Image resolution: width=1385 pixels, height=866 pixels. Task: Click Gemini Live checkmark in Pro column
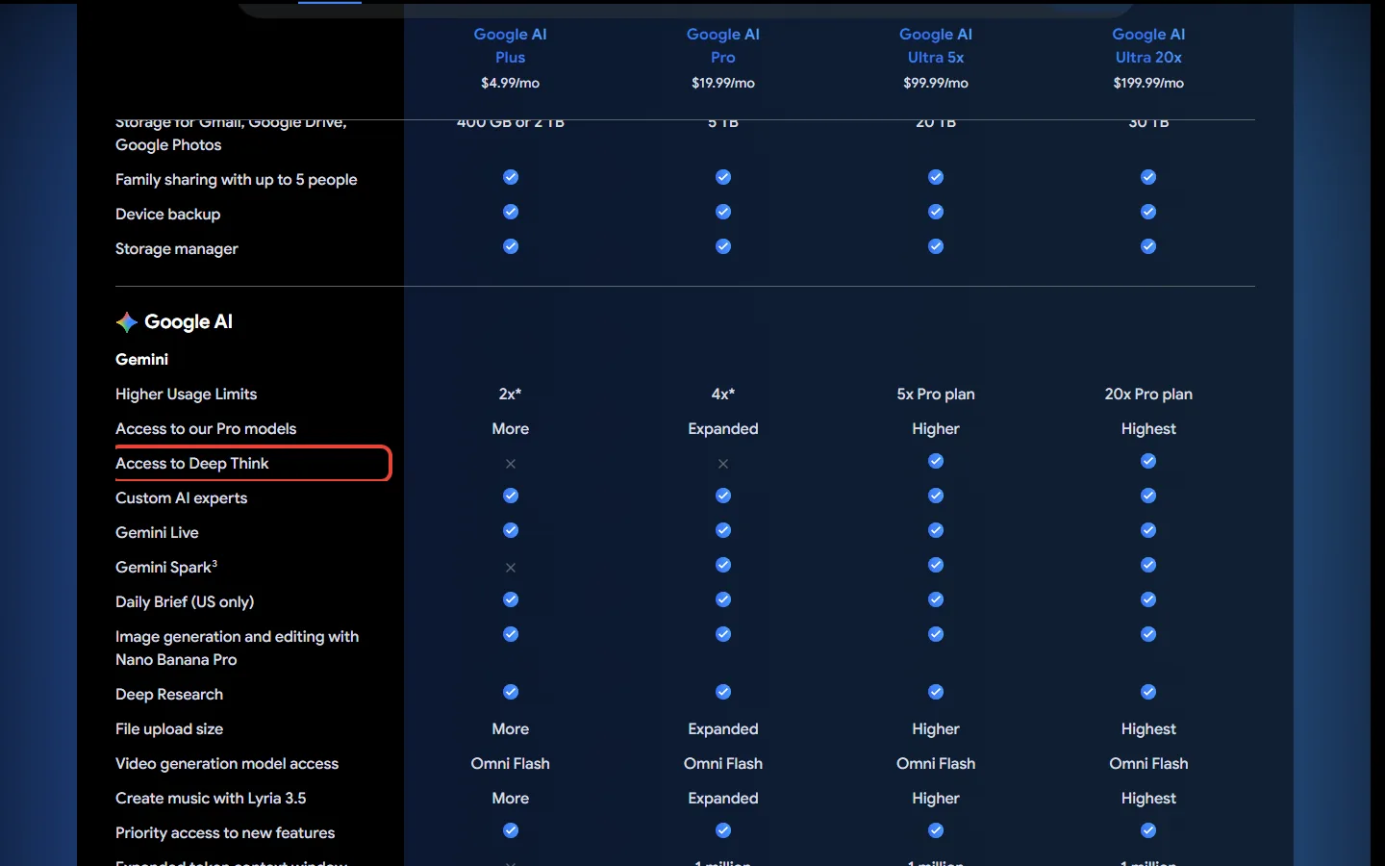tap(723, 530)
